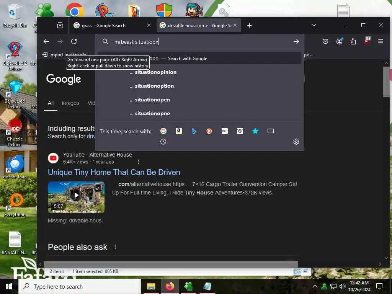This screenshot has width=392, height=294.
Task: Search this time with DuckDuckGo
Action: (209, 131)
